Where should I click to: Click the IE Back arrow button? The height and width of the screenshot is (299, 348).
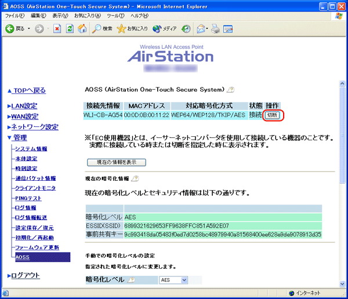[10, 28]
